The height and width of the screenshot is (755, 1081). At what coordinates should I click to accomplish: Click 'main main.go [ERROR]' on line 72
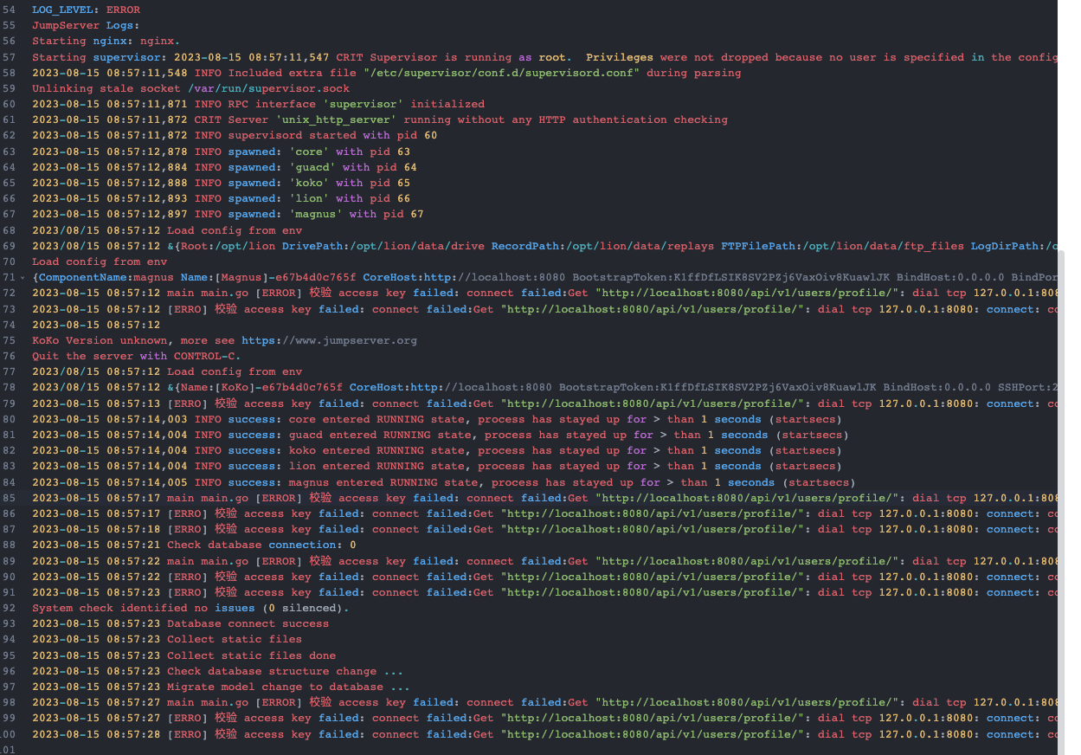point(235,293)
